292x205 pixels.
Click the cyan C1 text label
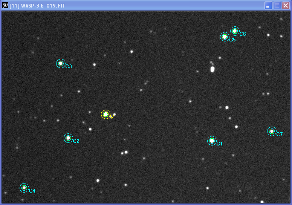tap(219, 144)
